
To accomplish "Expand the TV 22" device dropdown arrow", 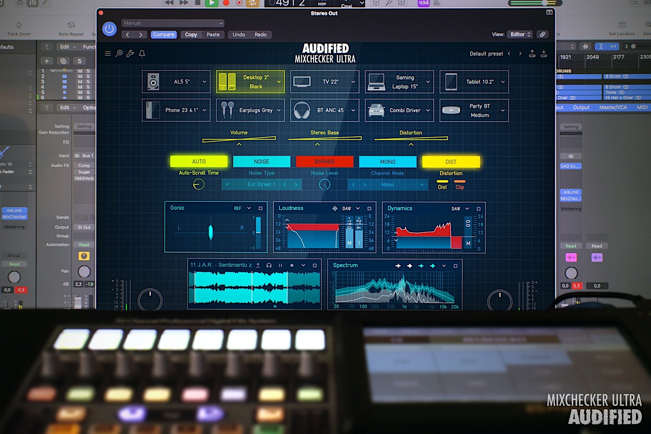I will 353,82.
